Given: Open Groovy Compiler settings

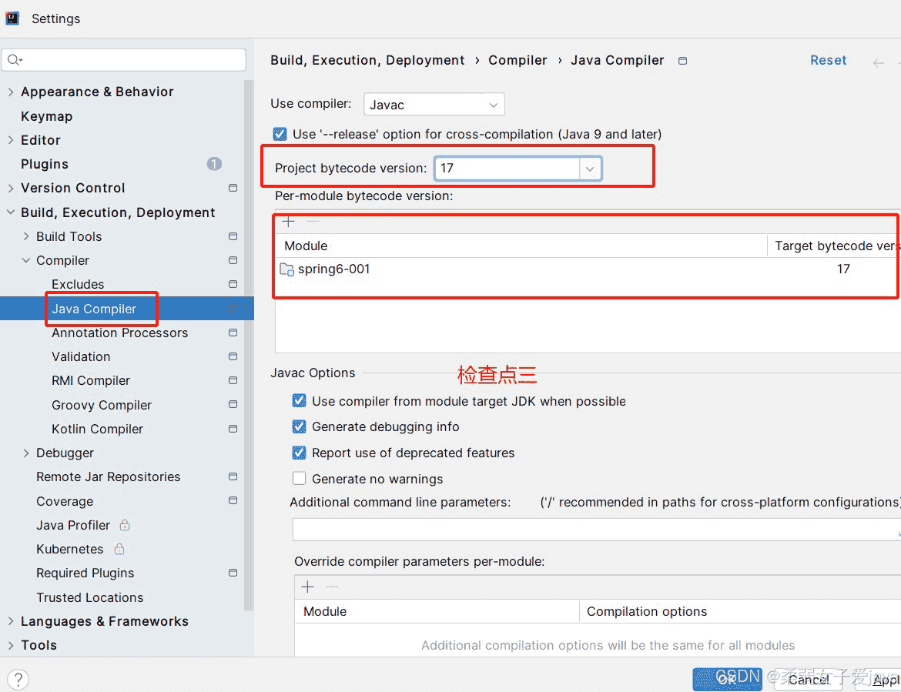Looking at the screenshot, I should click(x=101, y=405).
